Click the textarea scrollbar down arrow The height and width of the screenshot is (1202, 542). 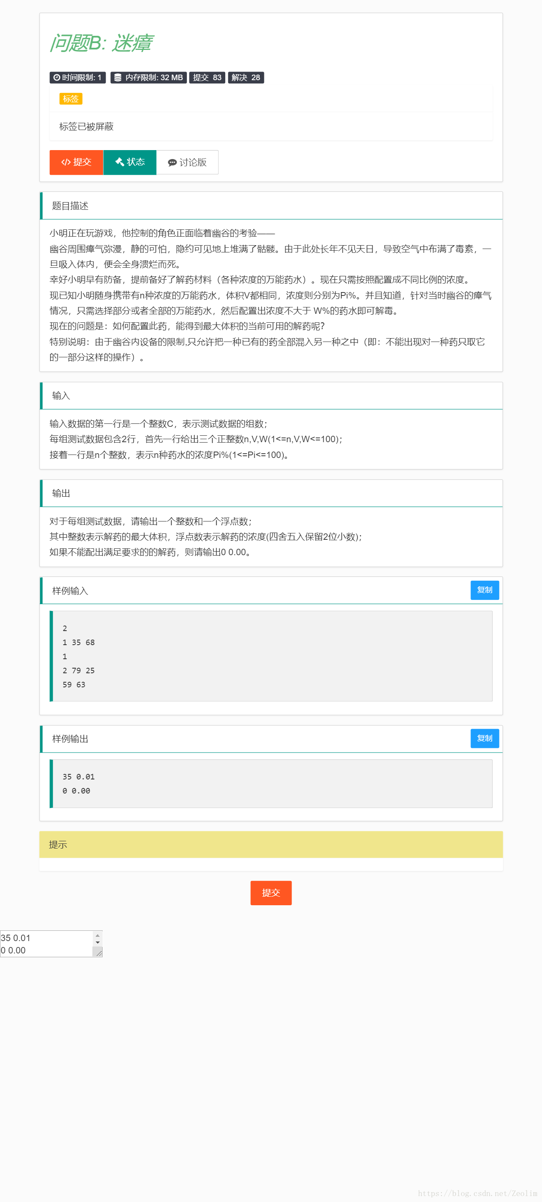pyautogui.click(x=98, y=943)
